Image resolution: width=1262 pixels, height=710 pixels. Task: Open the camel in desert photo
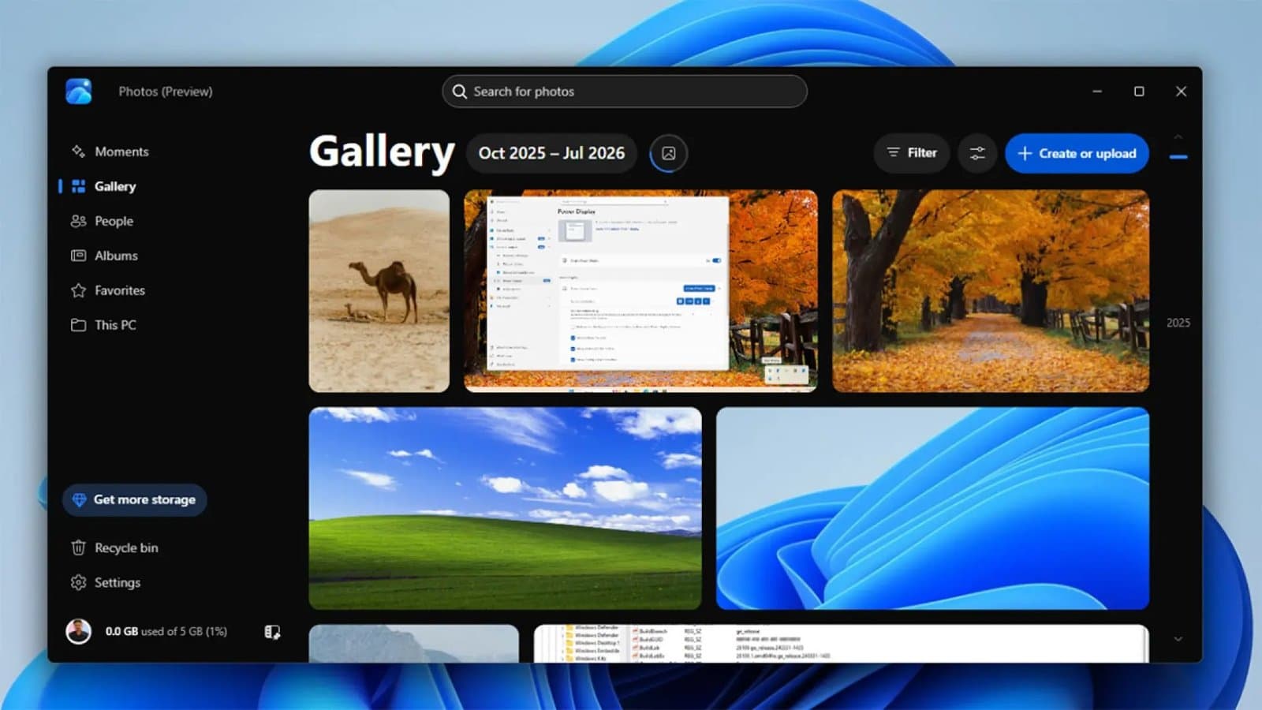click(x=379, y=291)
